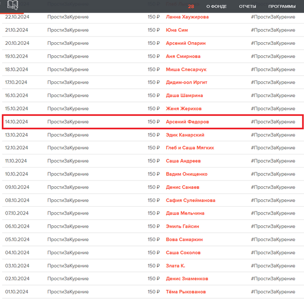This screenshot has height=299, width=304.
Task: Click ПростиЗаКурение source in 05.10.2024 row
Action: pos(68,239)
